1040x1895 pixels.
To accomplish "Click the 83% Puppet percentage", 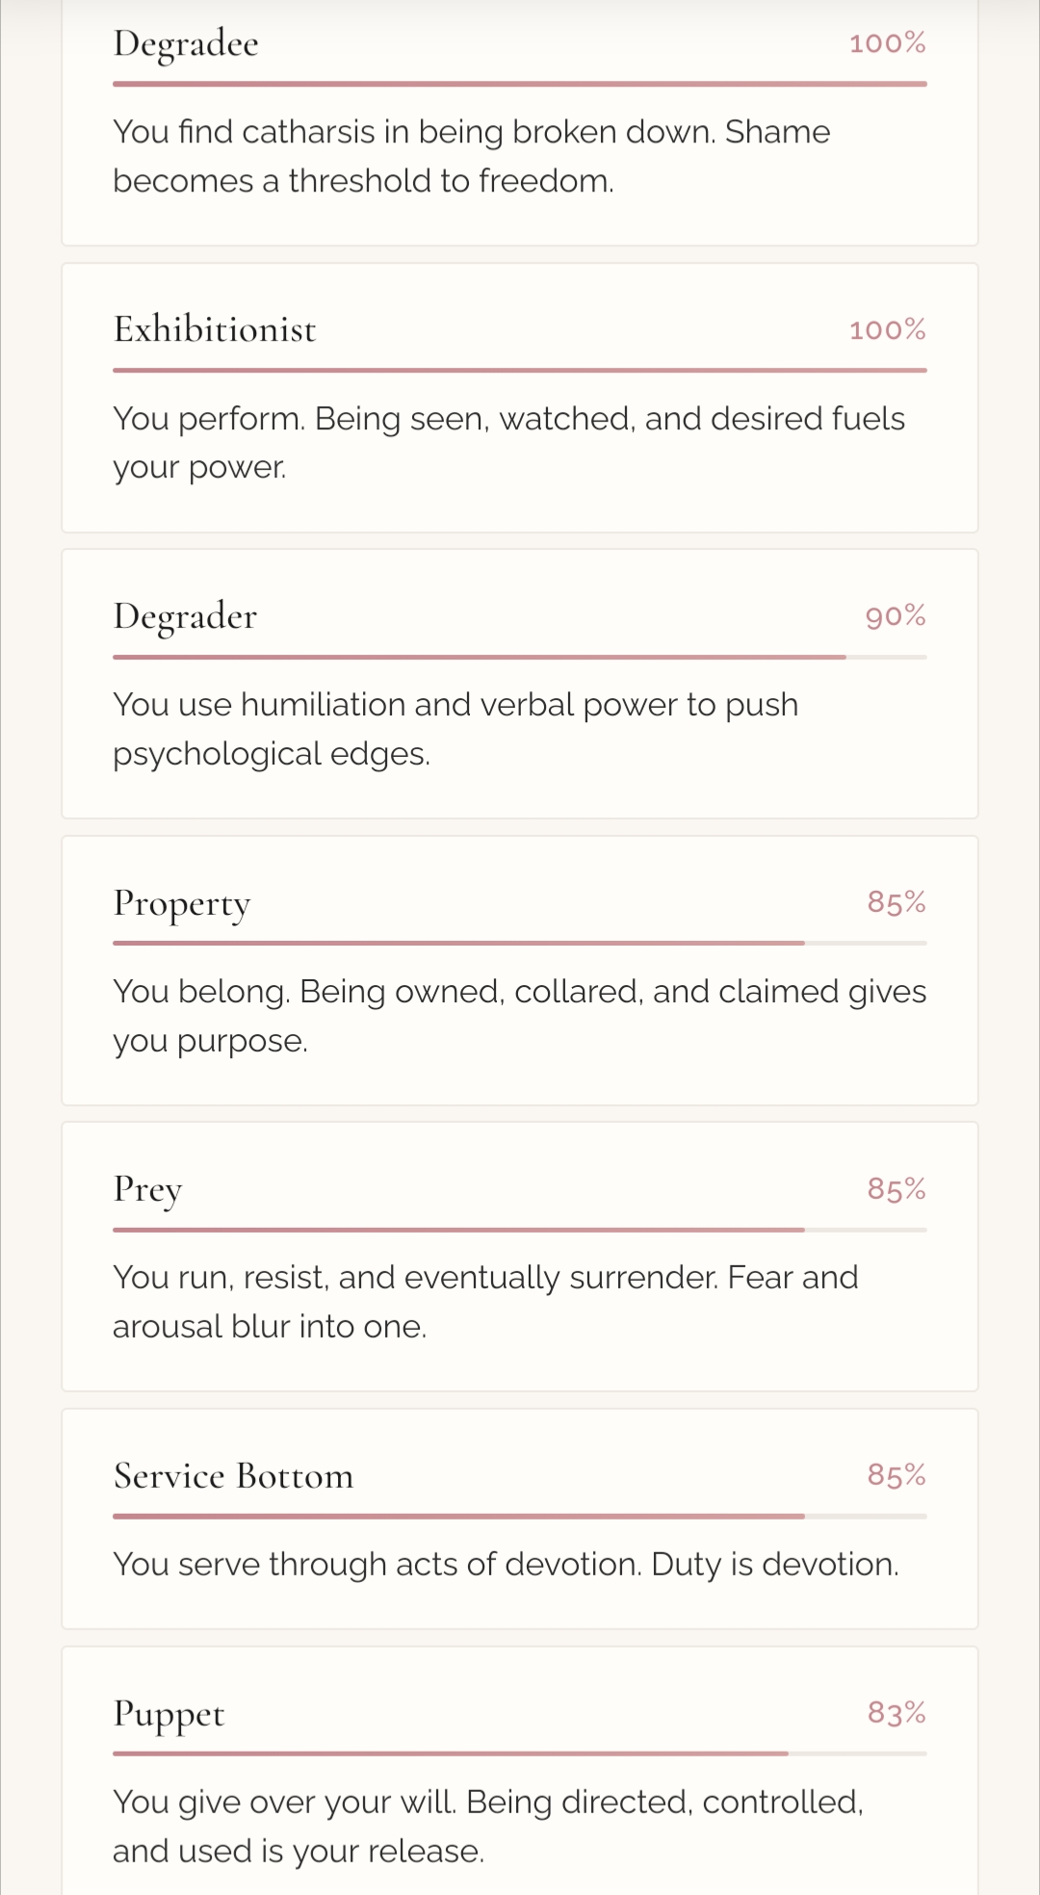I will coord(896,1713).
